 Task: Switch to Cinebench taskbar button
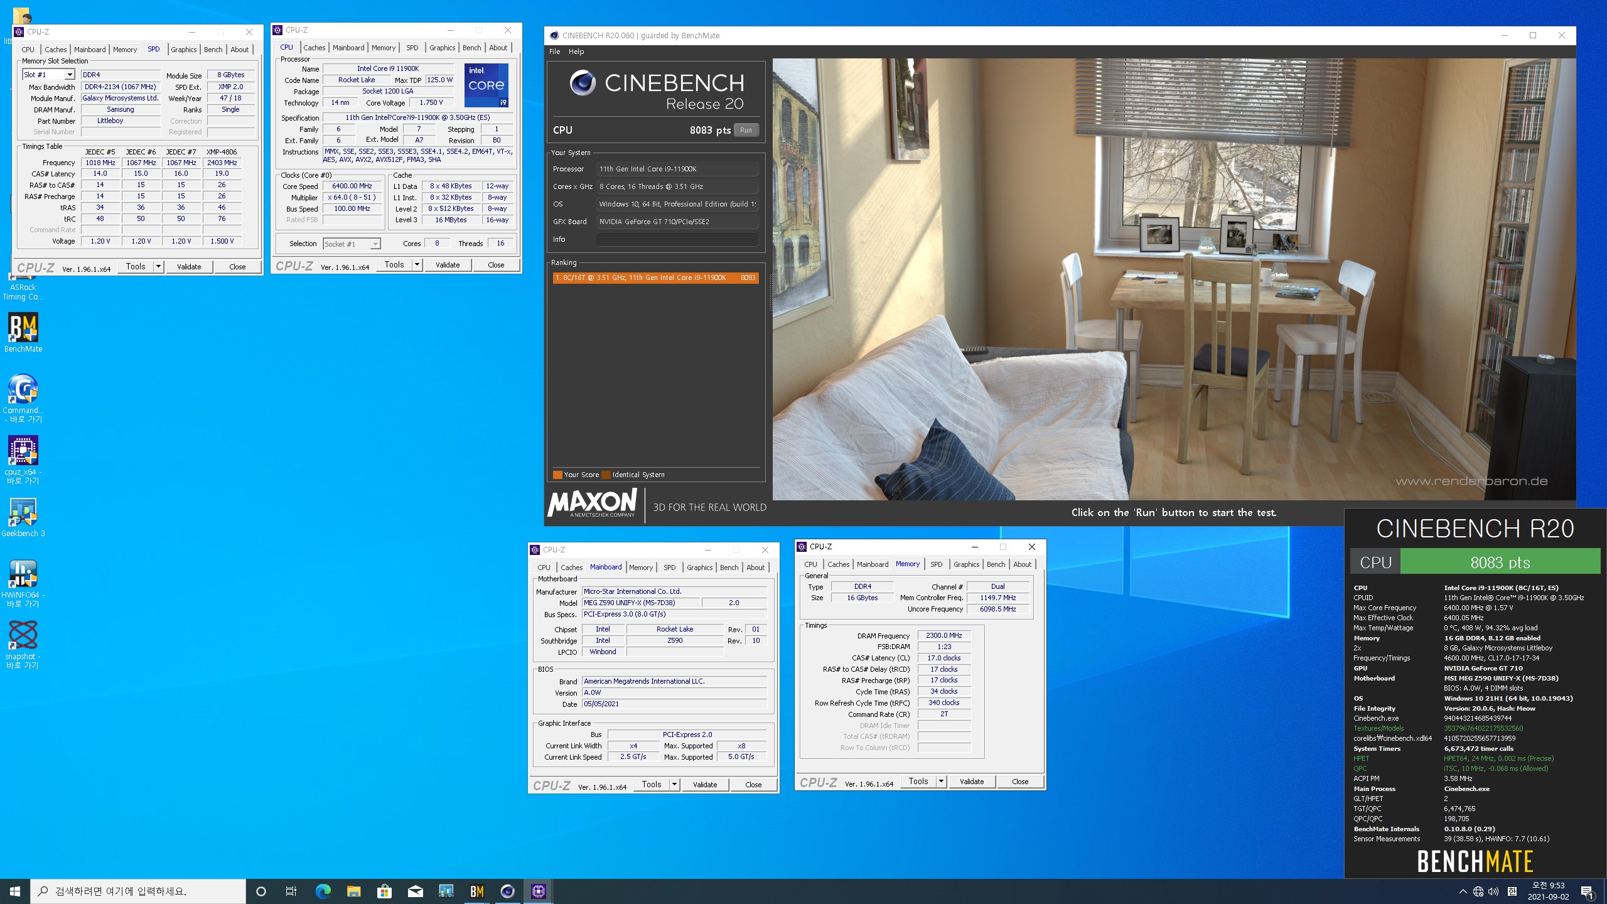(x=507, y=891)
